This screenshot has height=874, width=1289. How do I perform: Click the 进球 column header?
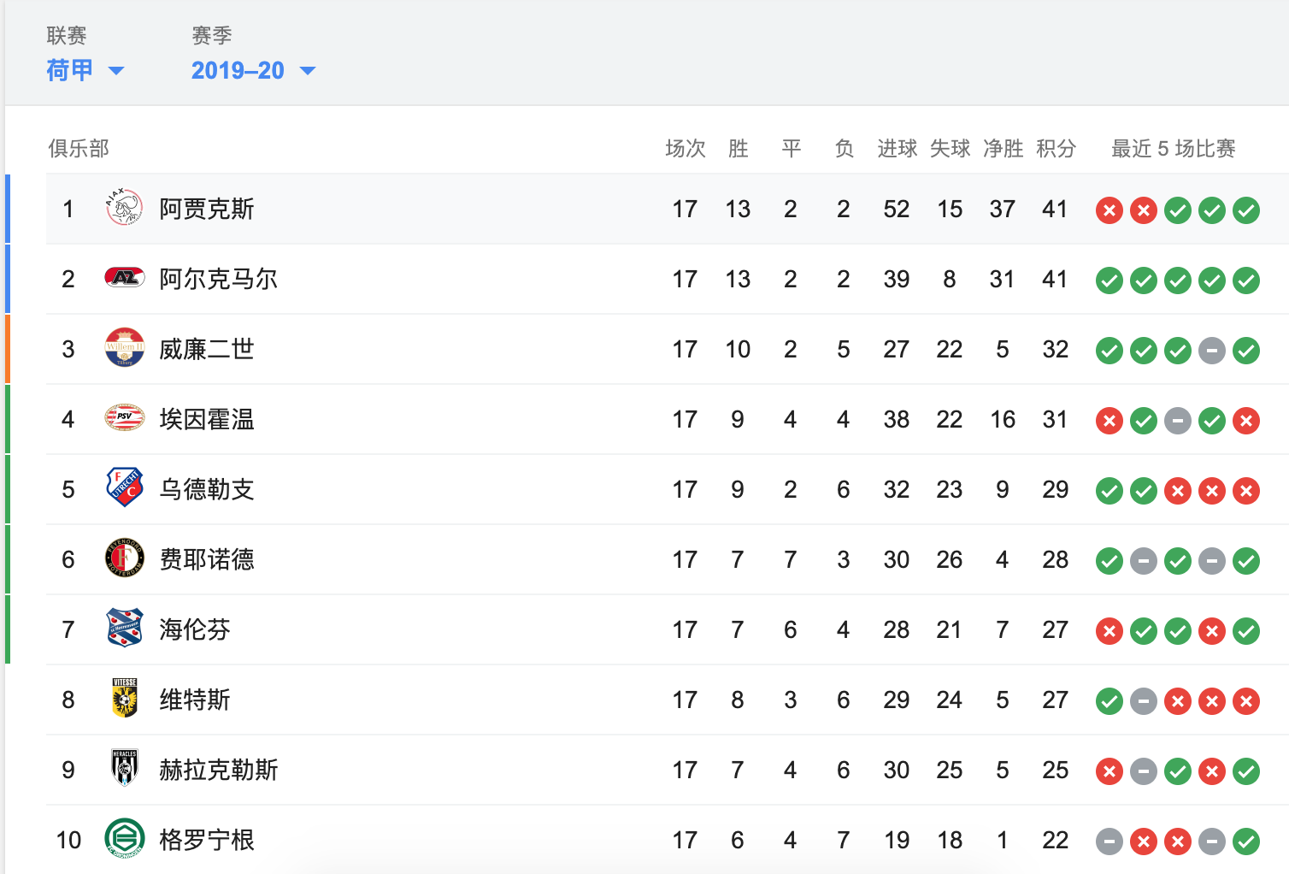click(x=897, y=149)
